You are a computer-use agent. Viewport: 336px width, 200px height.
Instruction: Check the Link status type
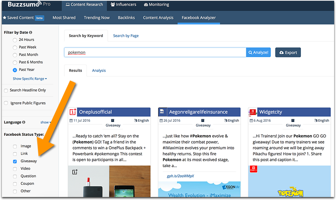(x=15, y=154)
